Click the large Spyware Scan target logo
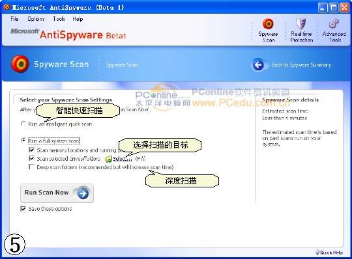The height and width of the screenshot is (259, 352). click(x=20, y=64)
